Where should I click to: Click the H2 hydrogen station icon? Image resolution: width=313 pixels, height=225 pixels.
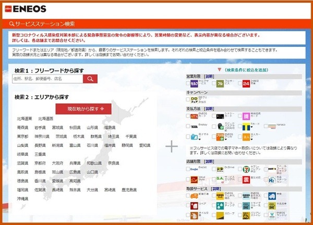(x=272, y=180)
